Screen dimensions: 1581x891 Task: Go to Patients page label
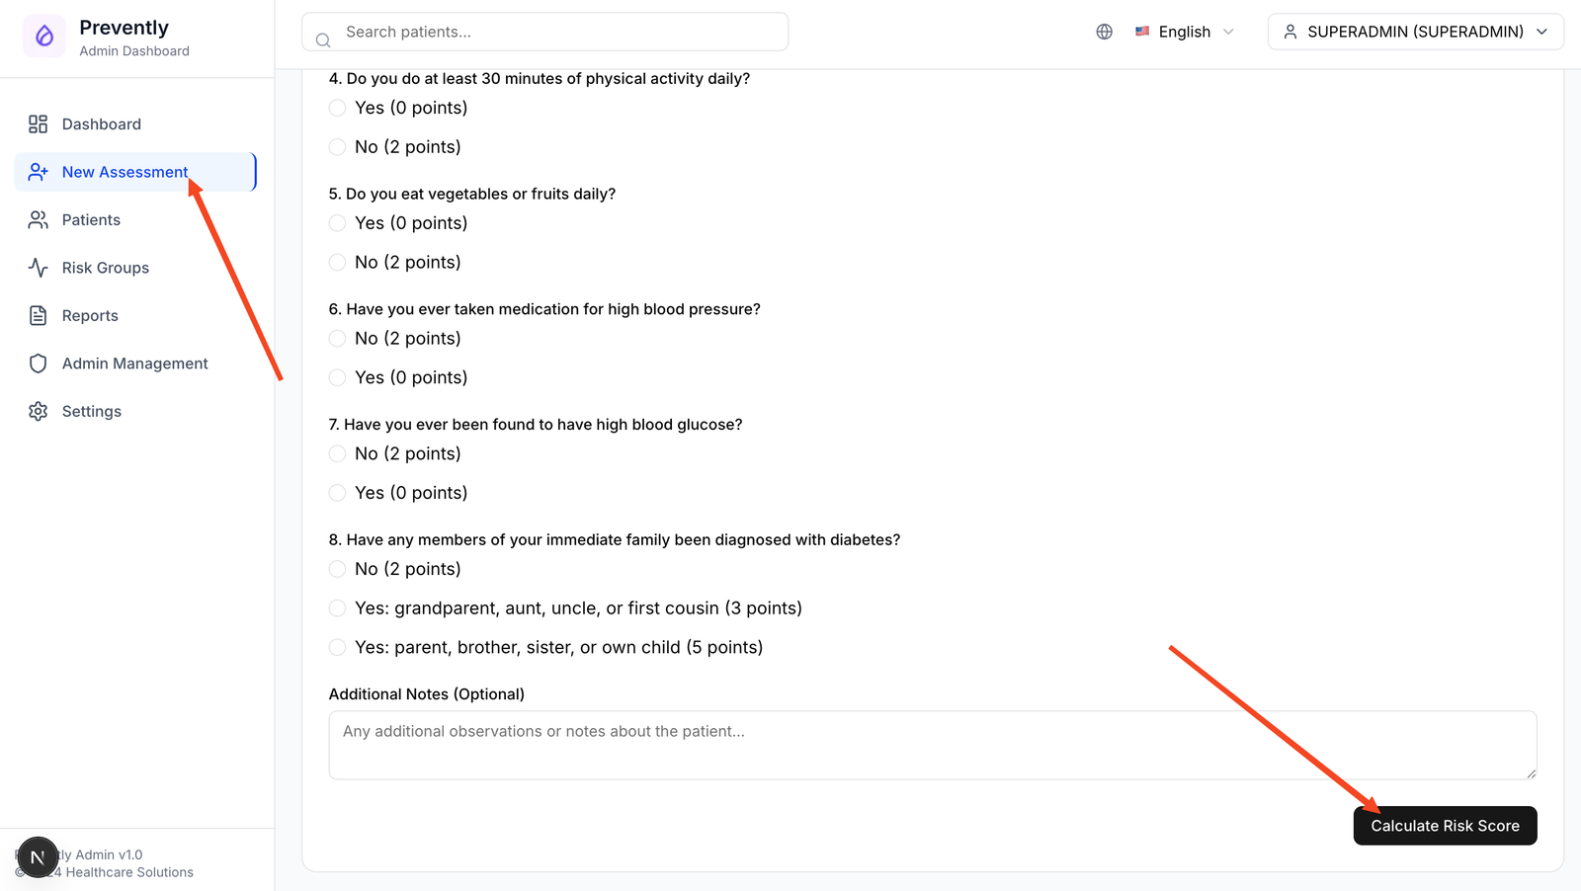[91, 220]
